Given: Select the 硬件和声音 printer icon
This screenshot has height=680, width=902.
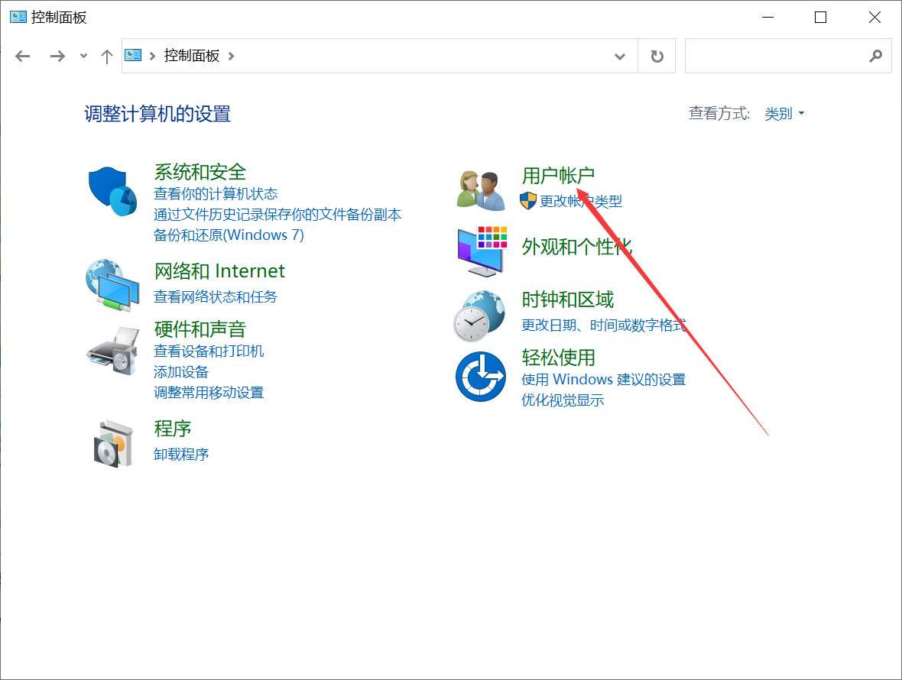Looking at the screenshot, I should 113,350.
